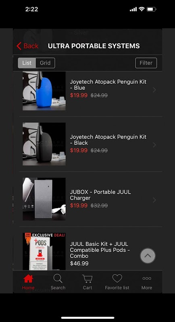Image resolution: width=175 pixels, height=322 pixels.
Task: Open the Filter options
Action: 146,63
